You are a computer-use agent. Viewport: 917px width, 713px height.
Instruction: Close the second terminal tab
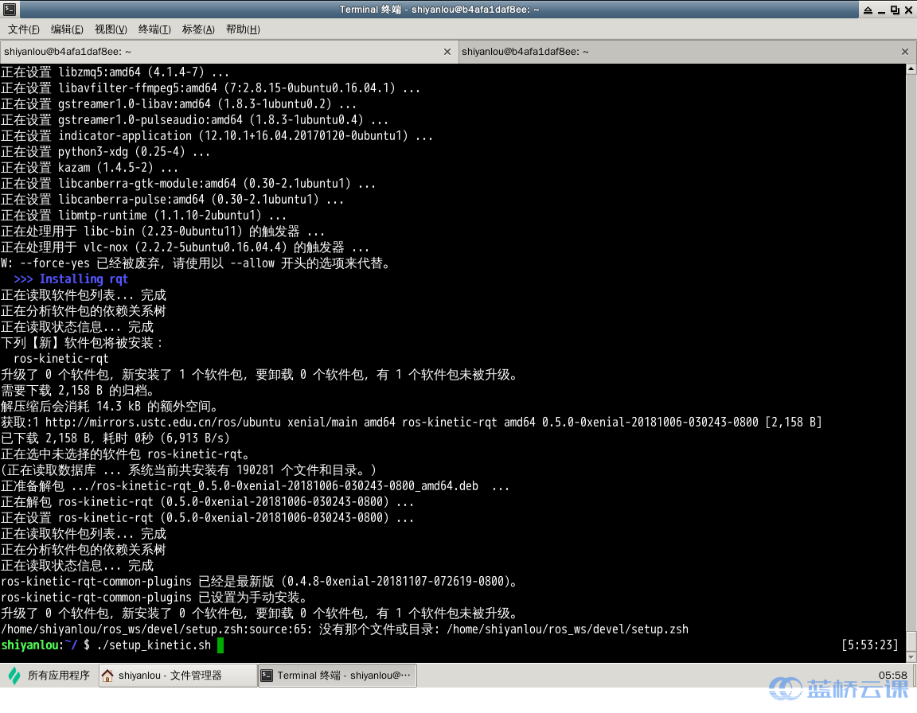904,52
